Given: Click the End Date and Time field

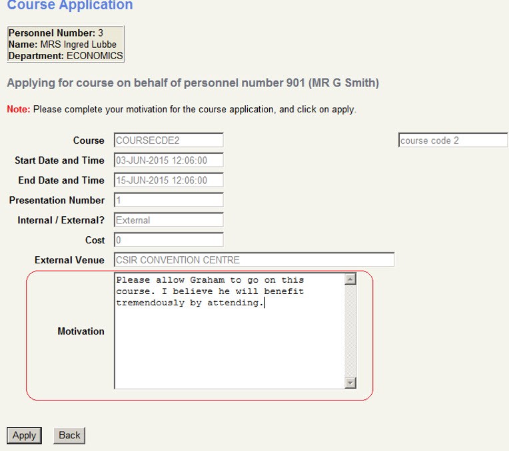Looking at the screenshot, I should [168, 180].
